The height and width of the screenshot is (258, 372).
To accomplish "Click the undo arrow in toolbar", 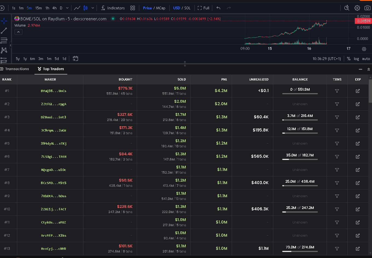I will tap(218, 8).
